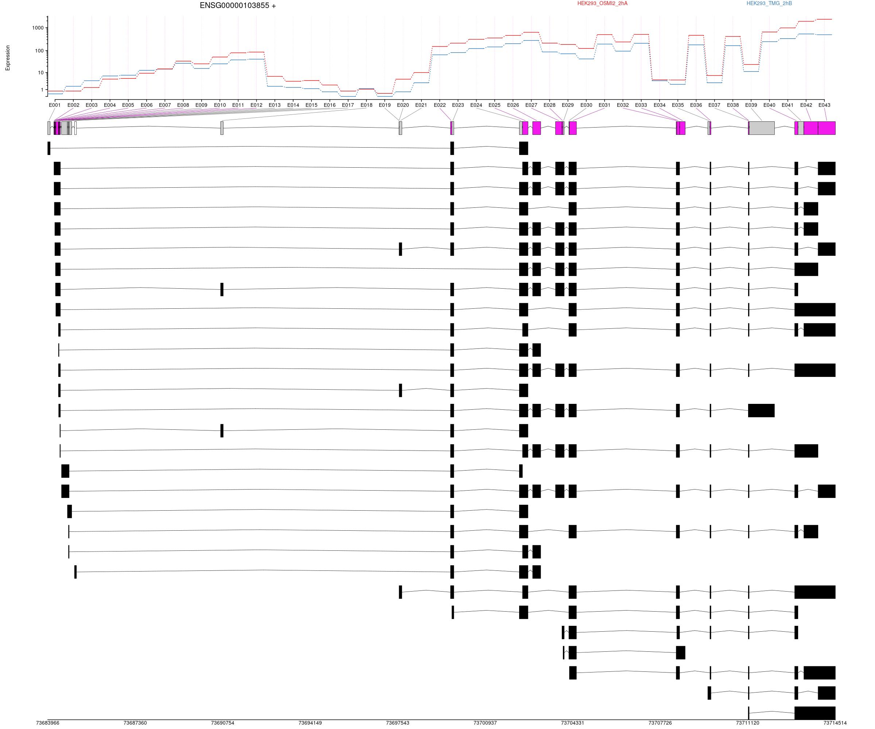The image size is (875, 729).
Task: Select genomic coordinate 73690754
Action: click(223, 723)
